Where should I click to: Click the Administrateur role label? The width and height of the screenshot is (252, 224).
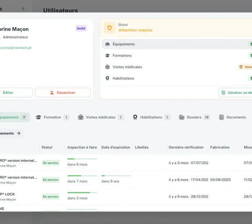[15, 37]
